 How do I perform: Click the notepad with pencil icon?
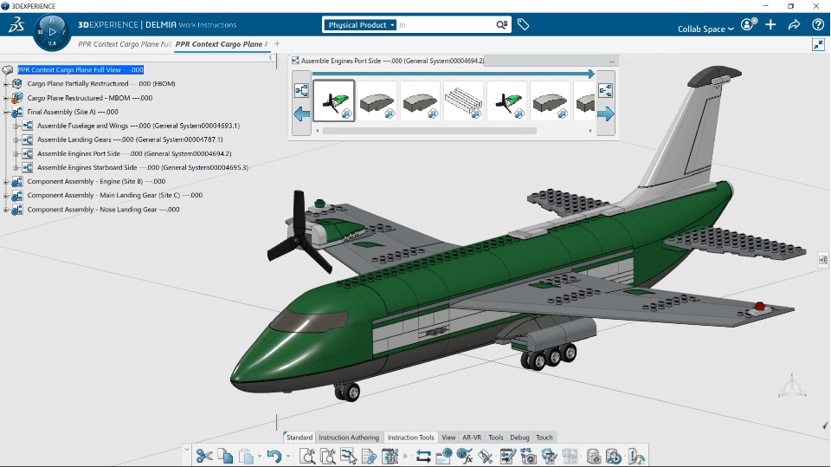pos(508,456)
